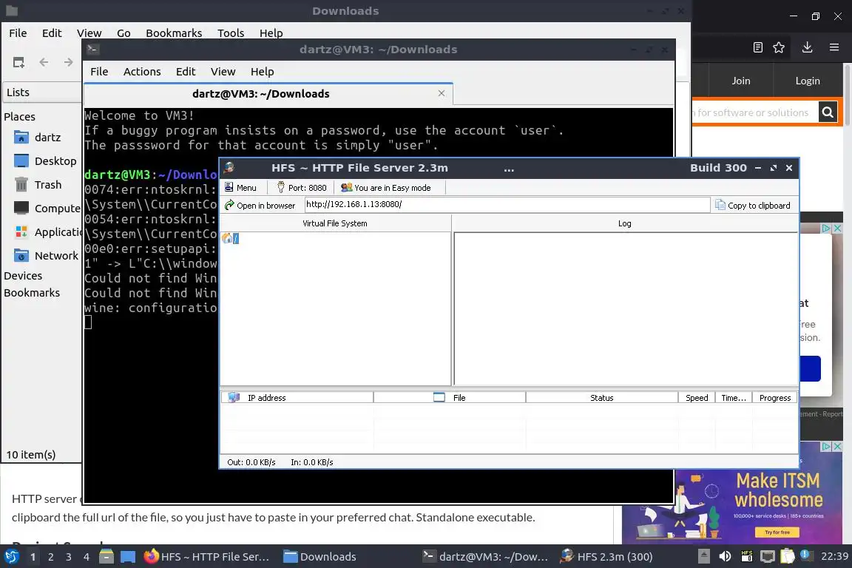Click the Join link in the browser
The image size is (852, 568).
[x=740, y=81]
